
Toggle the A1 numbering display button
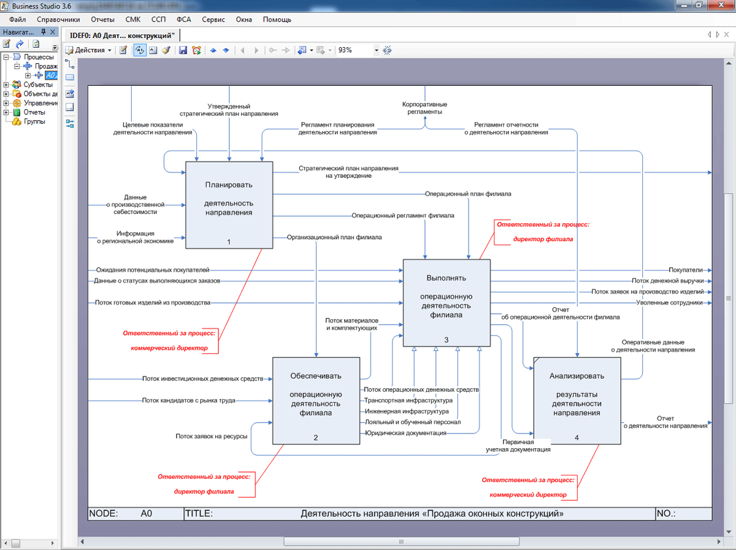(x=139, y=50)
